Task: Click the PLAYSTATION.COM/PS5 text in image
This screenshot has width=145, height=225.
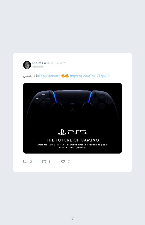Action: pyautogui.click(x=72, y=147)
